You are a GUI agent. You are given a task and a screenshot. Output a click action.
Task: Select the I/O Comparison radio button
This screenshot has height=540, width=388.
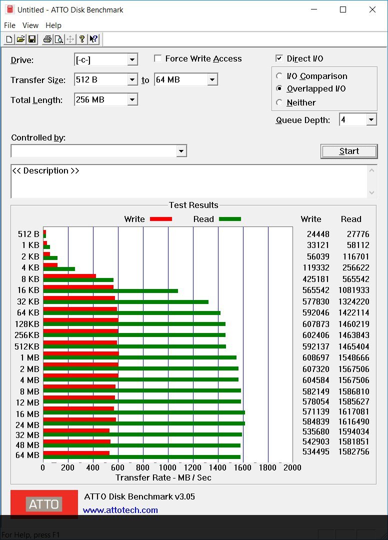click(279, 76)
